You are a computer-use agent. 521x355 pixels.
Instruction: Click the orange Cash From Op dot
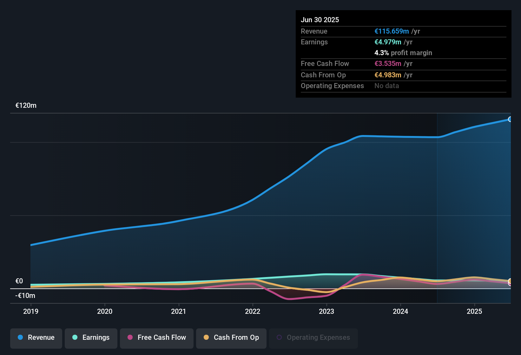click(x=206, y=337)
